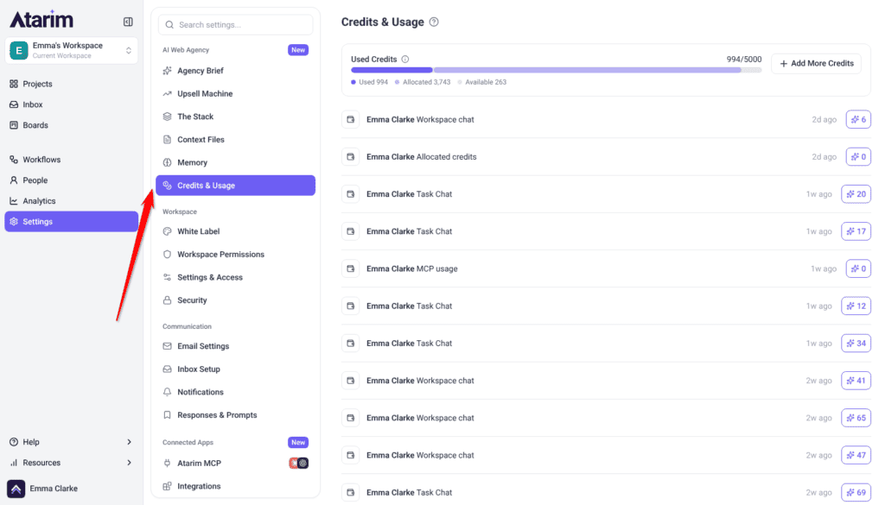Open Integrations settings

point(199,486)
